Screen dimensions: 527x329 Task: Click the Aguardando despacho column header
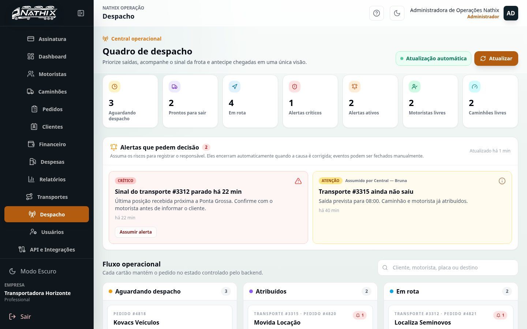click(170, 291)
